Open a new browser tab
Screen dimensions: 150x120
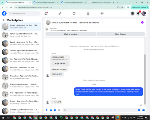[x=118, y=2]
